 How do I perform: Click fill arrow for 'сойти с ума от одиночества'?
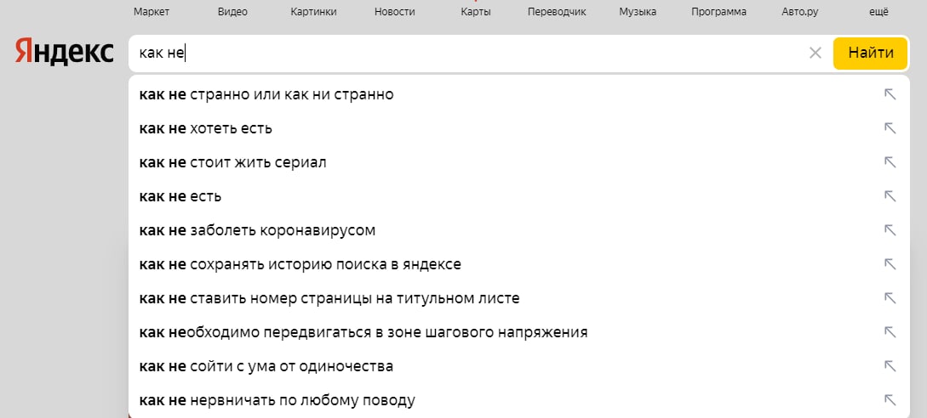pos(890,367)
